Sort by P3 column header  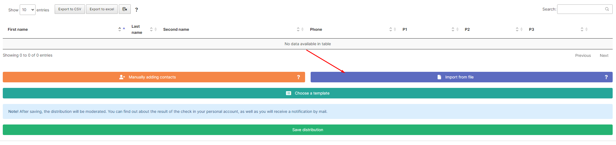pos(531,29)
